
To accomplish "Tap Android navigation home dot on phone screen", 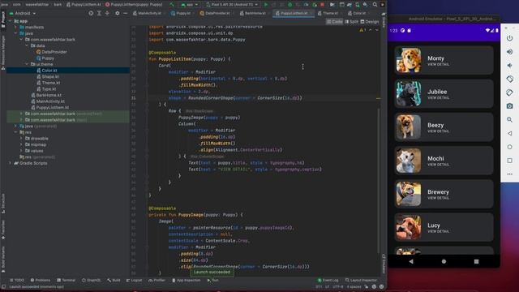I will (444, 261).
